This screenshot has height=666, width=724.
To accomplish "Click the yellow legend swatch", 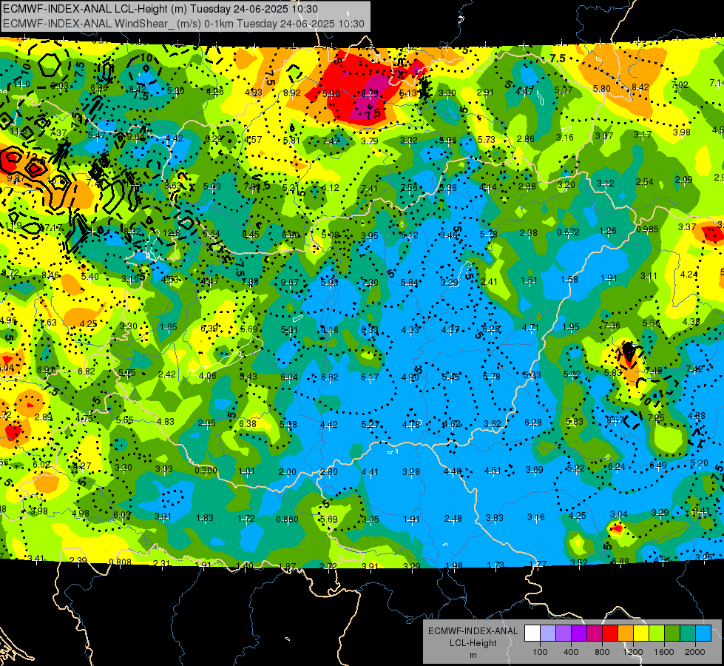I will coord(641,633).
